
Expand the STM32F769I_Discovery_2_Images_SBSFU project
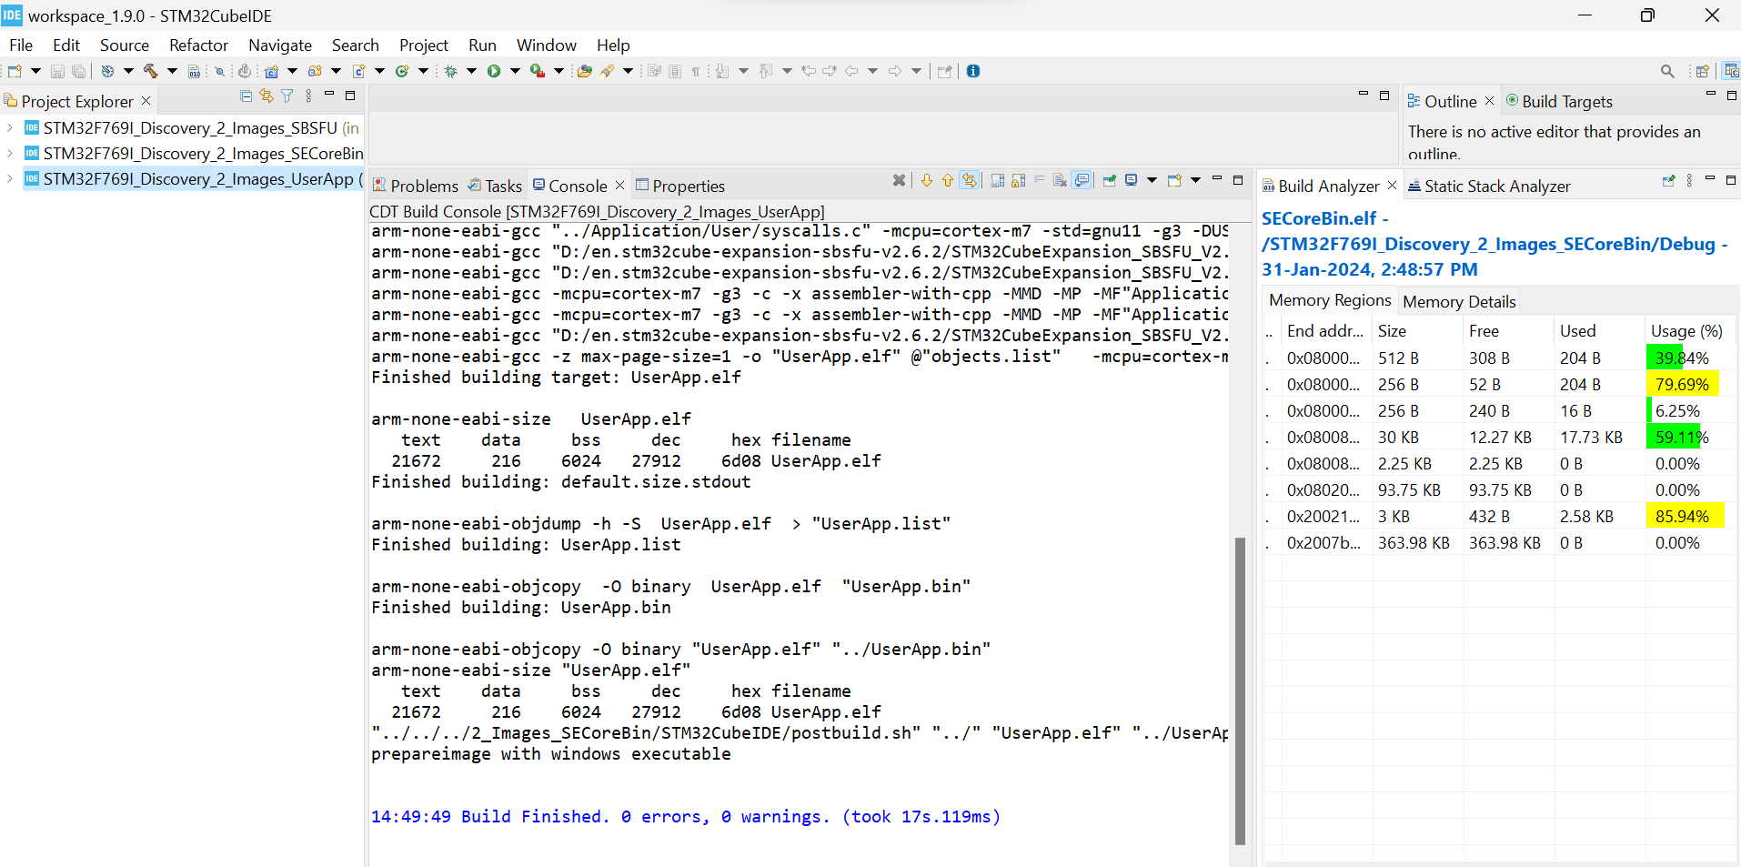coord(9,127)
